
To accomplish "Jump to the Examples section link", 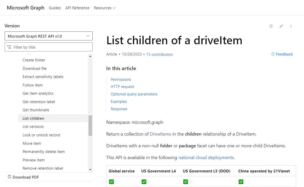I will pos(119,102).
